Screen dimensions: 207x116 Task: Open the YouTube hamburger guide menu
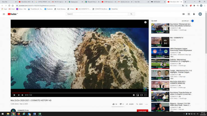coord(4,14)
